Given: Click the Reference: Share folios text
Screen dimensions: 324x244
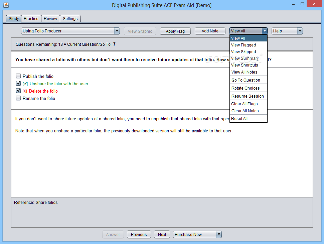Looking at the screenshot, I should [x=36, y=203].
